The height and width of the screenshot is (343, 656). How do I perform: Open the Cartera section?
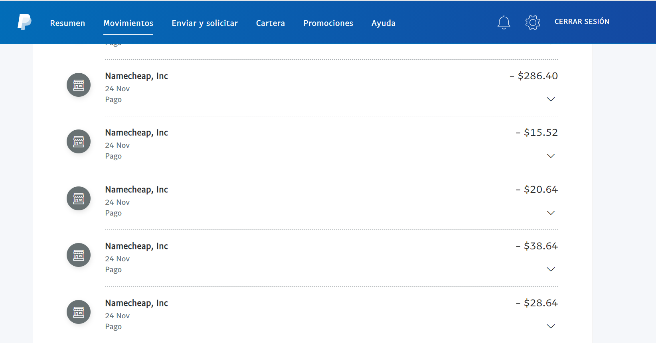coord(271,23)
